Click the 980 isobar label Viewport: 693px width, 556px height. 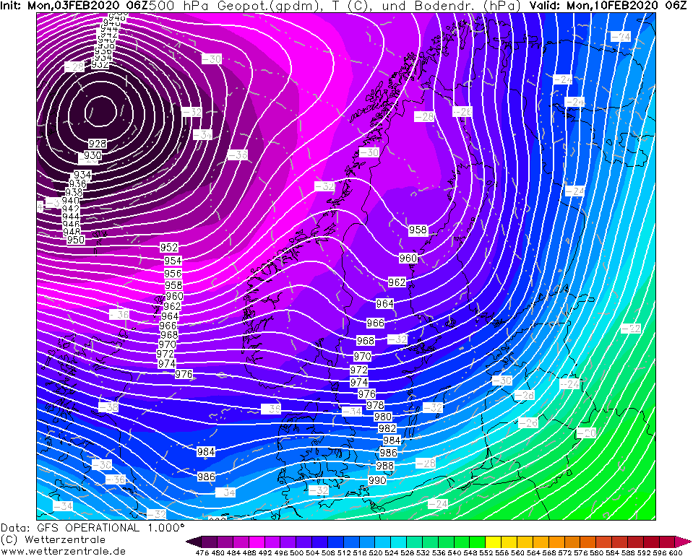pos(383,417)
